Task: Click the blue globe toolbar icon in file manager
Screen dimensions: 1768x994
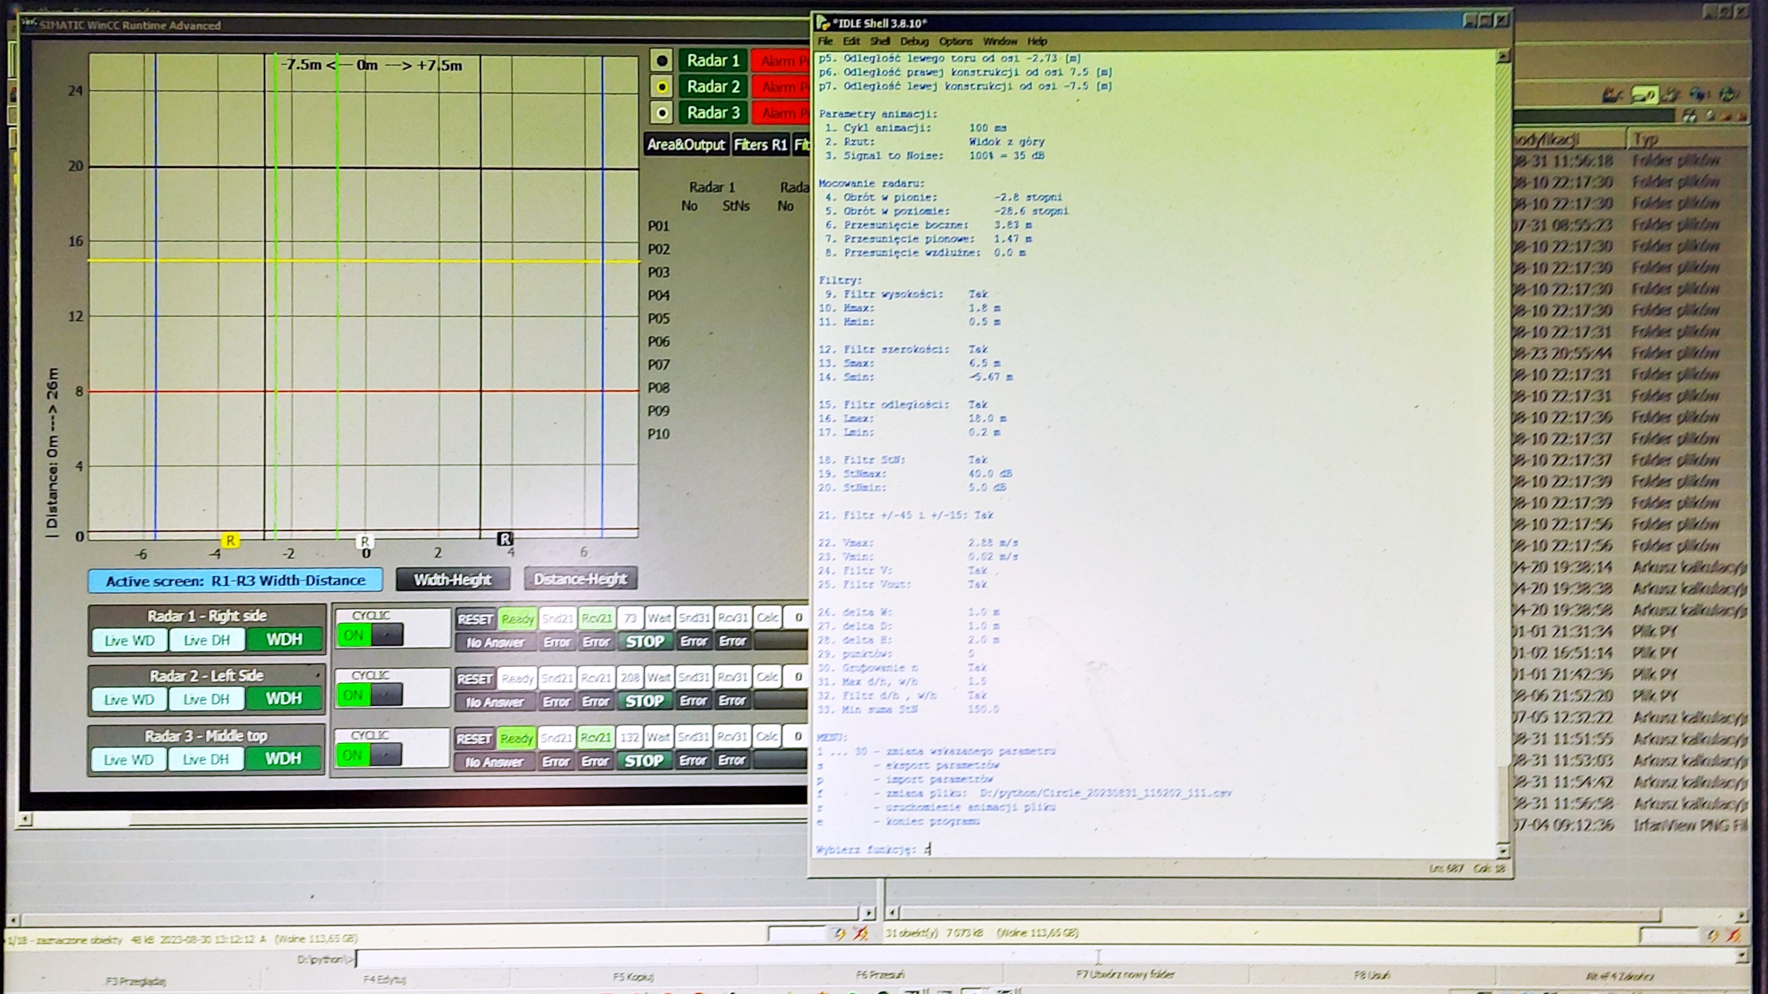Action: point(1700,94)
